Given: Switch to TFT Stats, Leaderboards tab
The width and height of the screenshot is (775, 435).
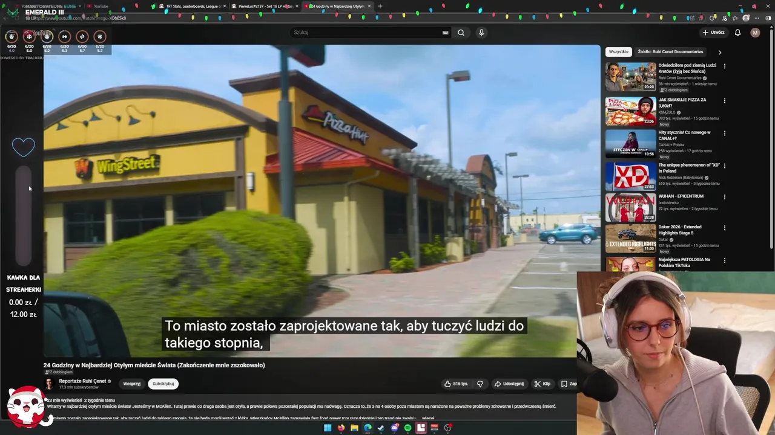Looking at the screenshot, I should [193, 6].
